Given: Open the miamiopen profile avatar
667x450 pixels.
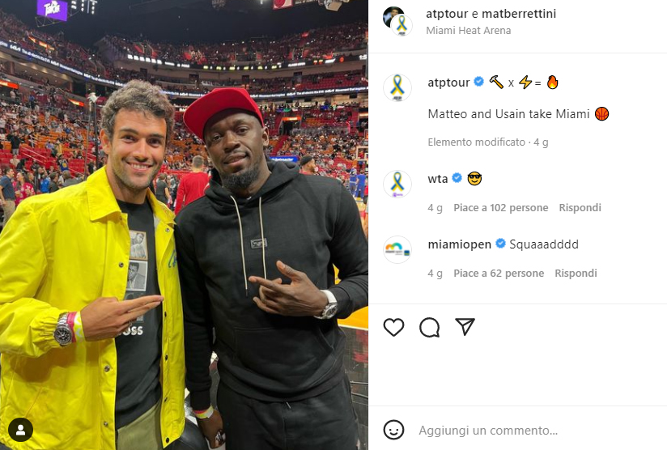Looking at the screenshot, I should pos(397,249).
